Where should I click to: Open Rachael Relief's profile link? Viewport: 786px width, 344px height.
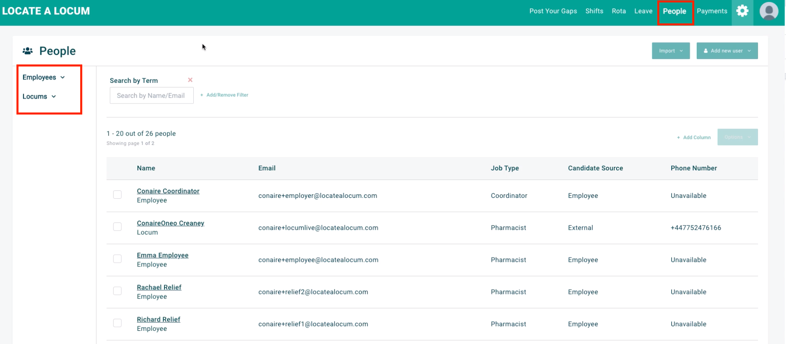[159, 287]
